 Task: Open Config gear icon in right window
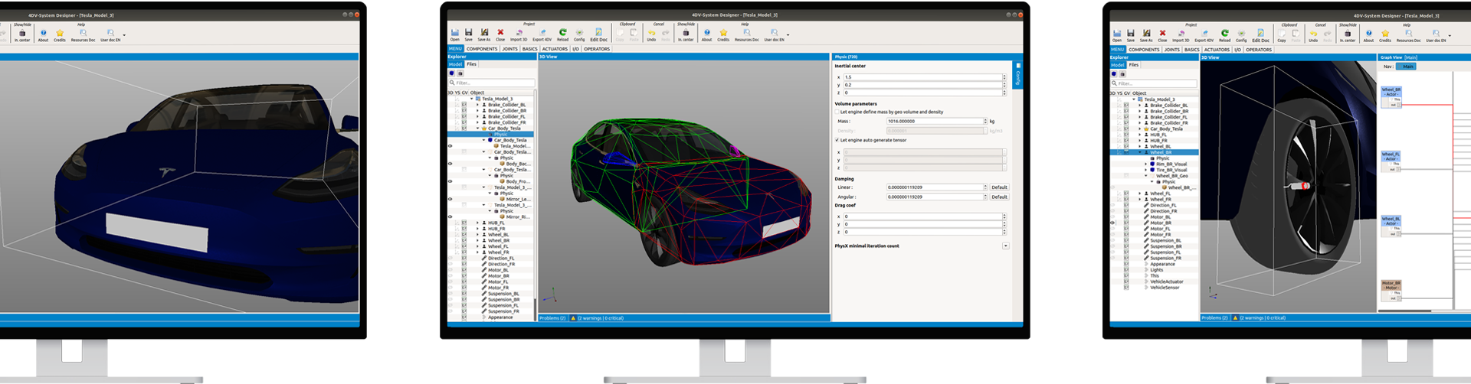pos(1241,34)
